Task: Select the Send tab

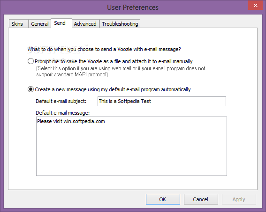Action: (x=61, y=23)
